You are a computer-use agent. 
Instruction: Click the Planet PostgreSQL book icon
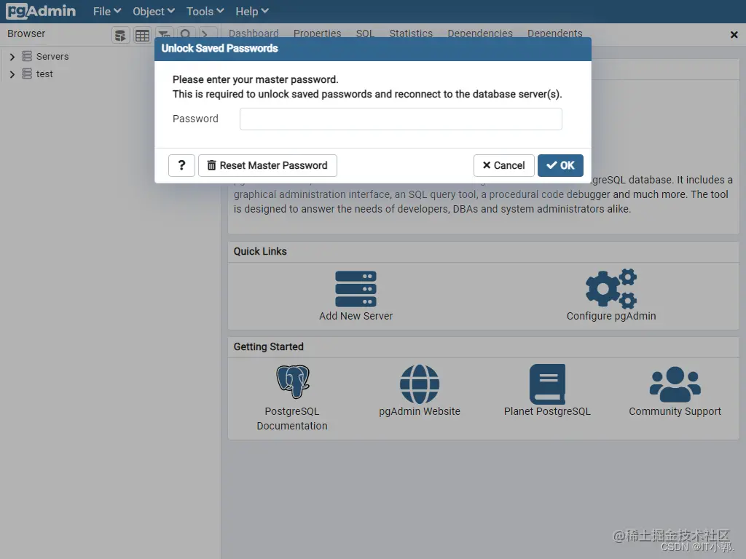tap(548, 384)
